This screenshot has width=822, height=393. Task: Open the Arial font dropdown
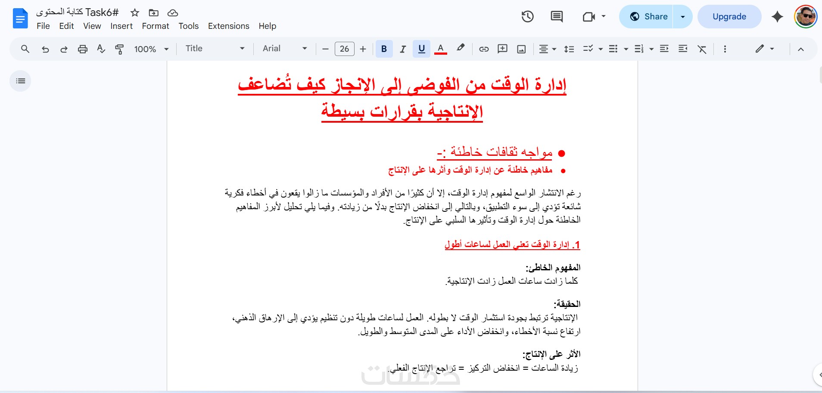pos(285,49)
